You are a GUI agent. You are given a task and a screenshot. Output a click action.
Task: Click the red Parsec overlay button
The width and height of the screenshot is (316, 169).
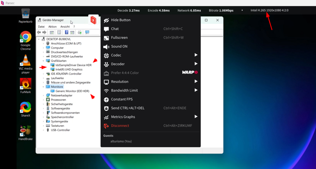(93, 20)
